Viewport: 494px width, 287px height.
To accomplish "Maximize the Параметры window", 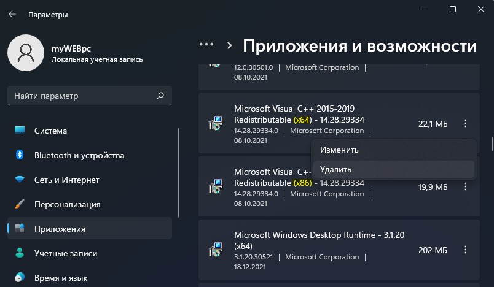I will point(452,9).
